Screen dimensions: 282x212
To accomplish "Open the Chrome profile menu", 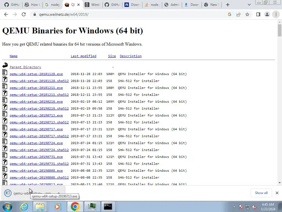I will click(x=267, y=14).
